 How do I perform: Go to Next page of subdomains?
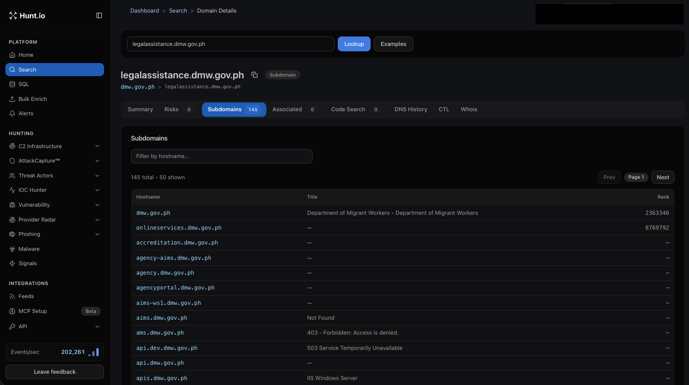(663, 177)
